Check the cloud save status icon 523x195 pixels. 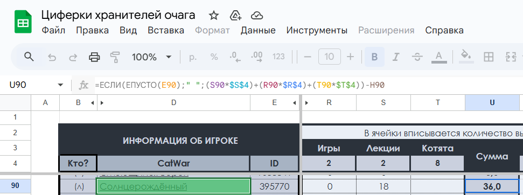coord(257,15)
